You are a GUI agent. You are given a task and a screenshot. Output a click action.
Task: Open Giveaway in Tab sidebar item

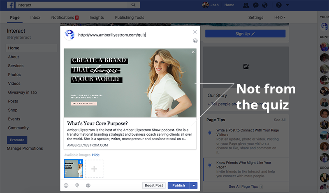(x=23, y=92)
